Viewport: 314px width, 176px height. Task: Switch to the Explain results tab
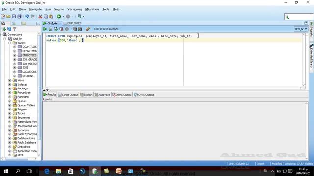86,95
